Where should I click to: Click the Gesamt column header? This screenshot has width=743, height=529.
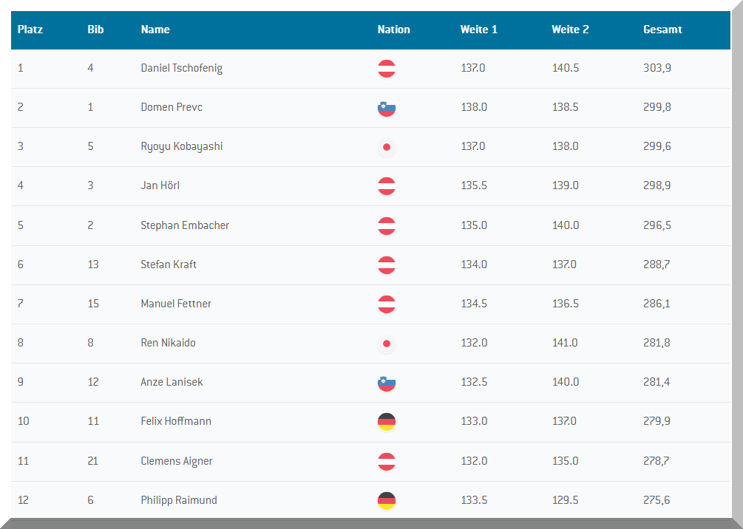coord(662,30)
